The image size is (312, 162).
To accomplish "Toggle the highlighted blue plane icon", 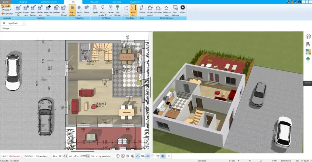I will coord(148,156).
